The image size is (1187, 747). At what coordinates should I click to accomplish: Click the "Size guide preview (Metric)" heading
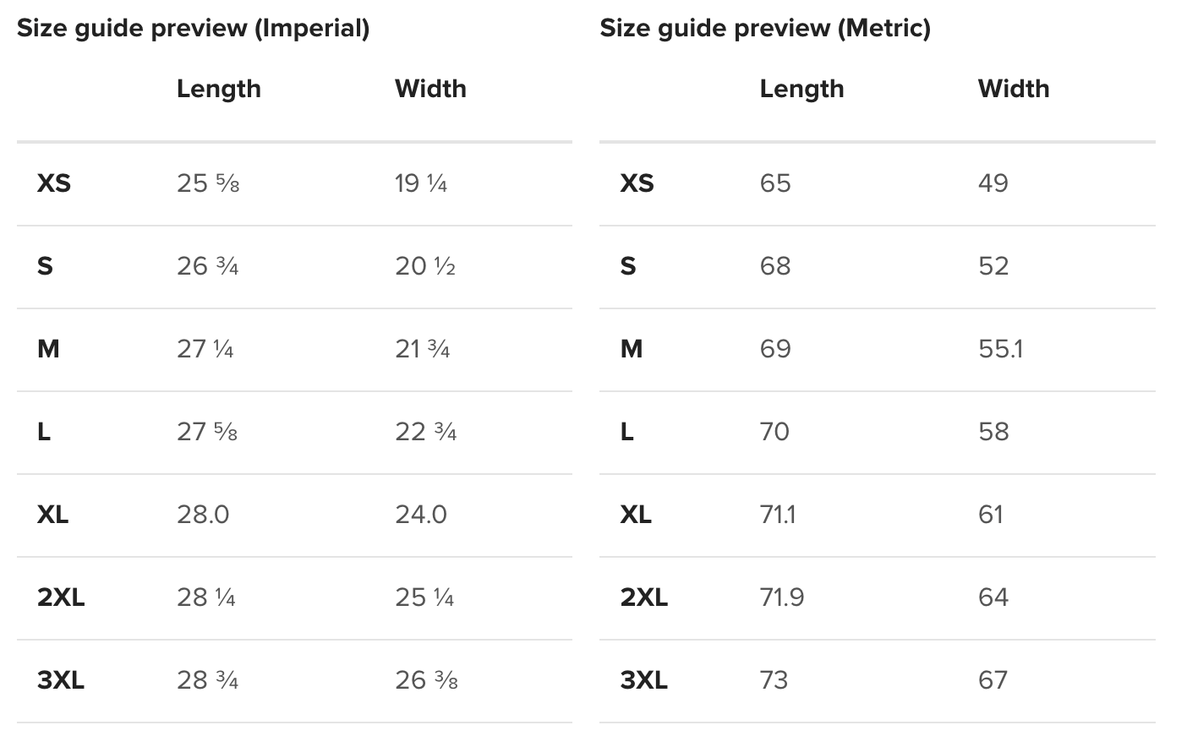click(x=765, y=28)
